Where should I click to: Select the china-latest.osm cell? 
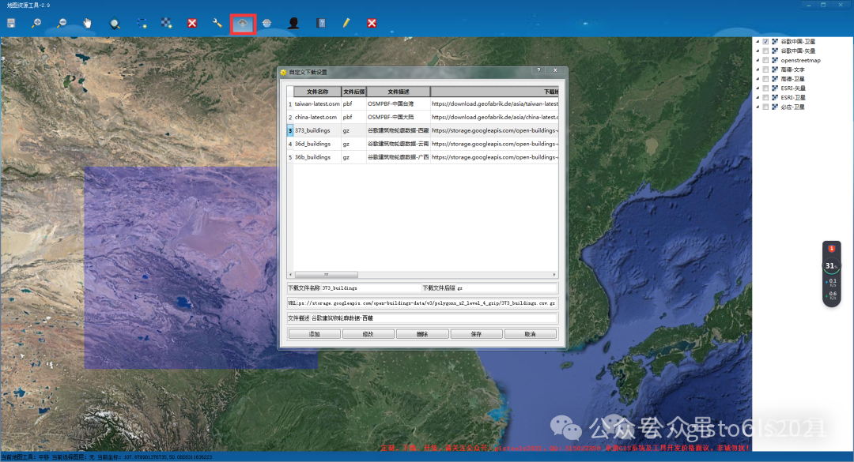point(317,117)
